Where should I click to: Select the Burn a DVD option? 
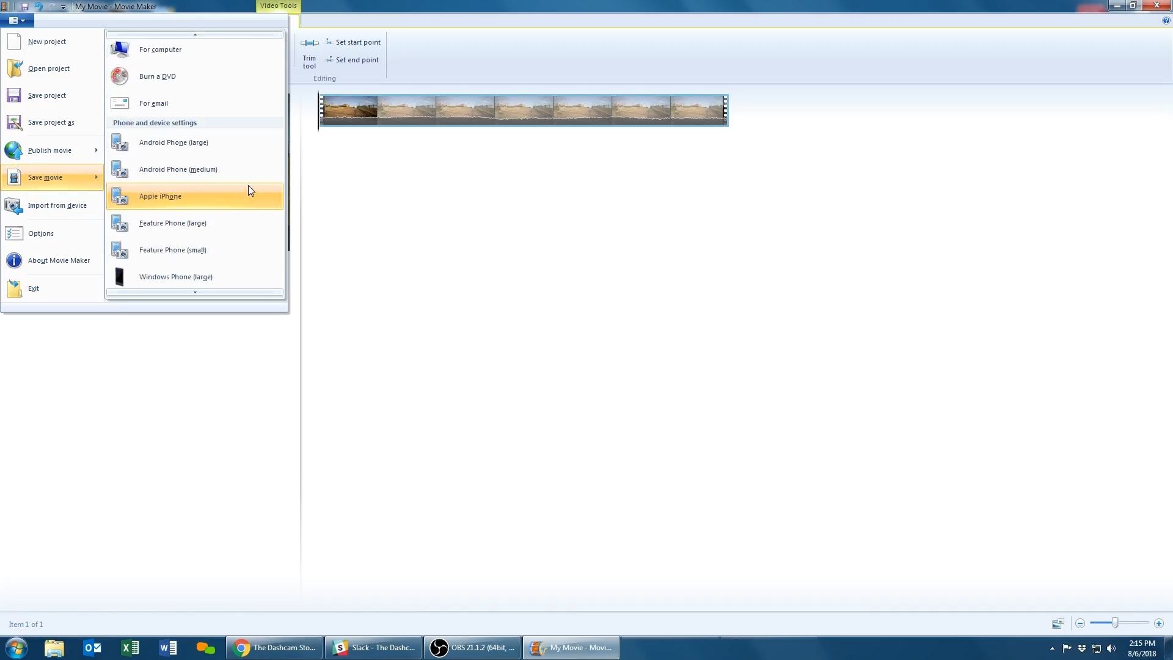coord(158,76)
